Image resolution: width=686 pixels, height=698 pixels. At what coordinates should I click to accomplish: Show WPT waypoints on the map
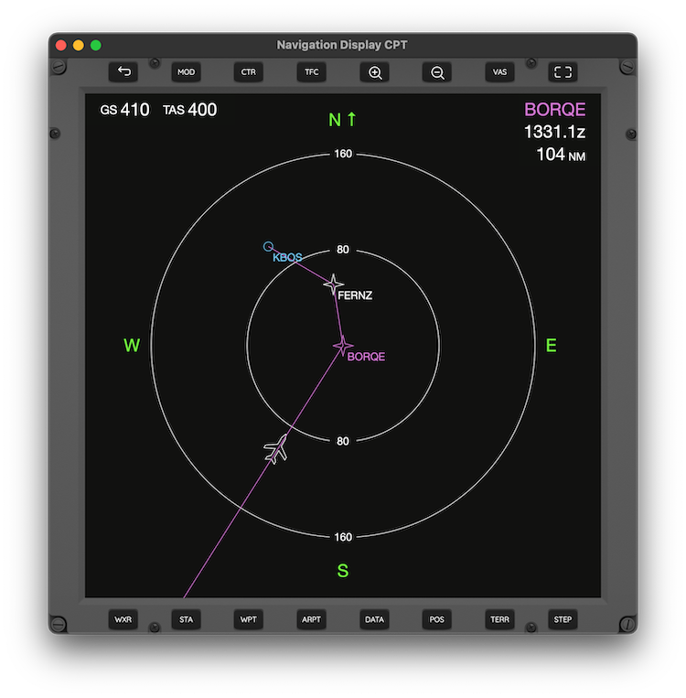[x=249, y=619]
